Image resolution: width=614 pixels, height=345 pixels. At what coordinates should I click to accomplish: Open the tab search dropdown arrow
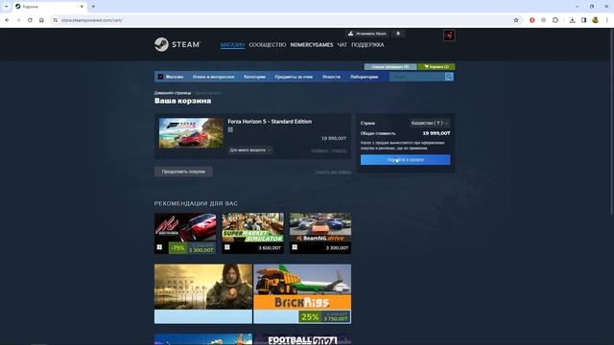[x=6, y=7]
